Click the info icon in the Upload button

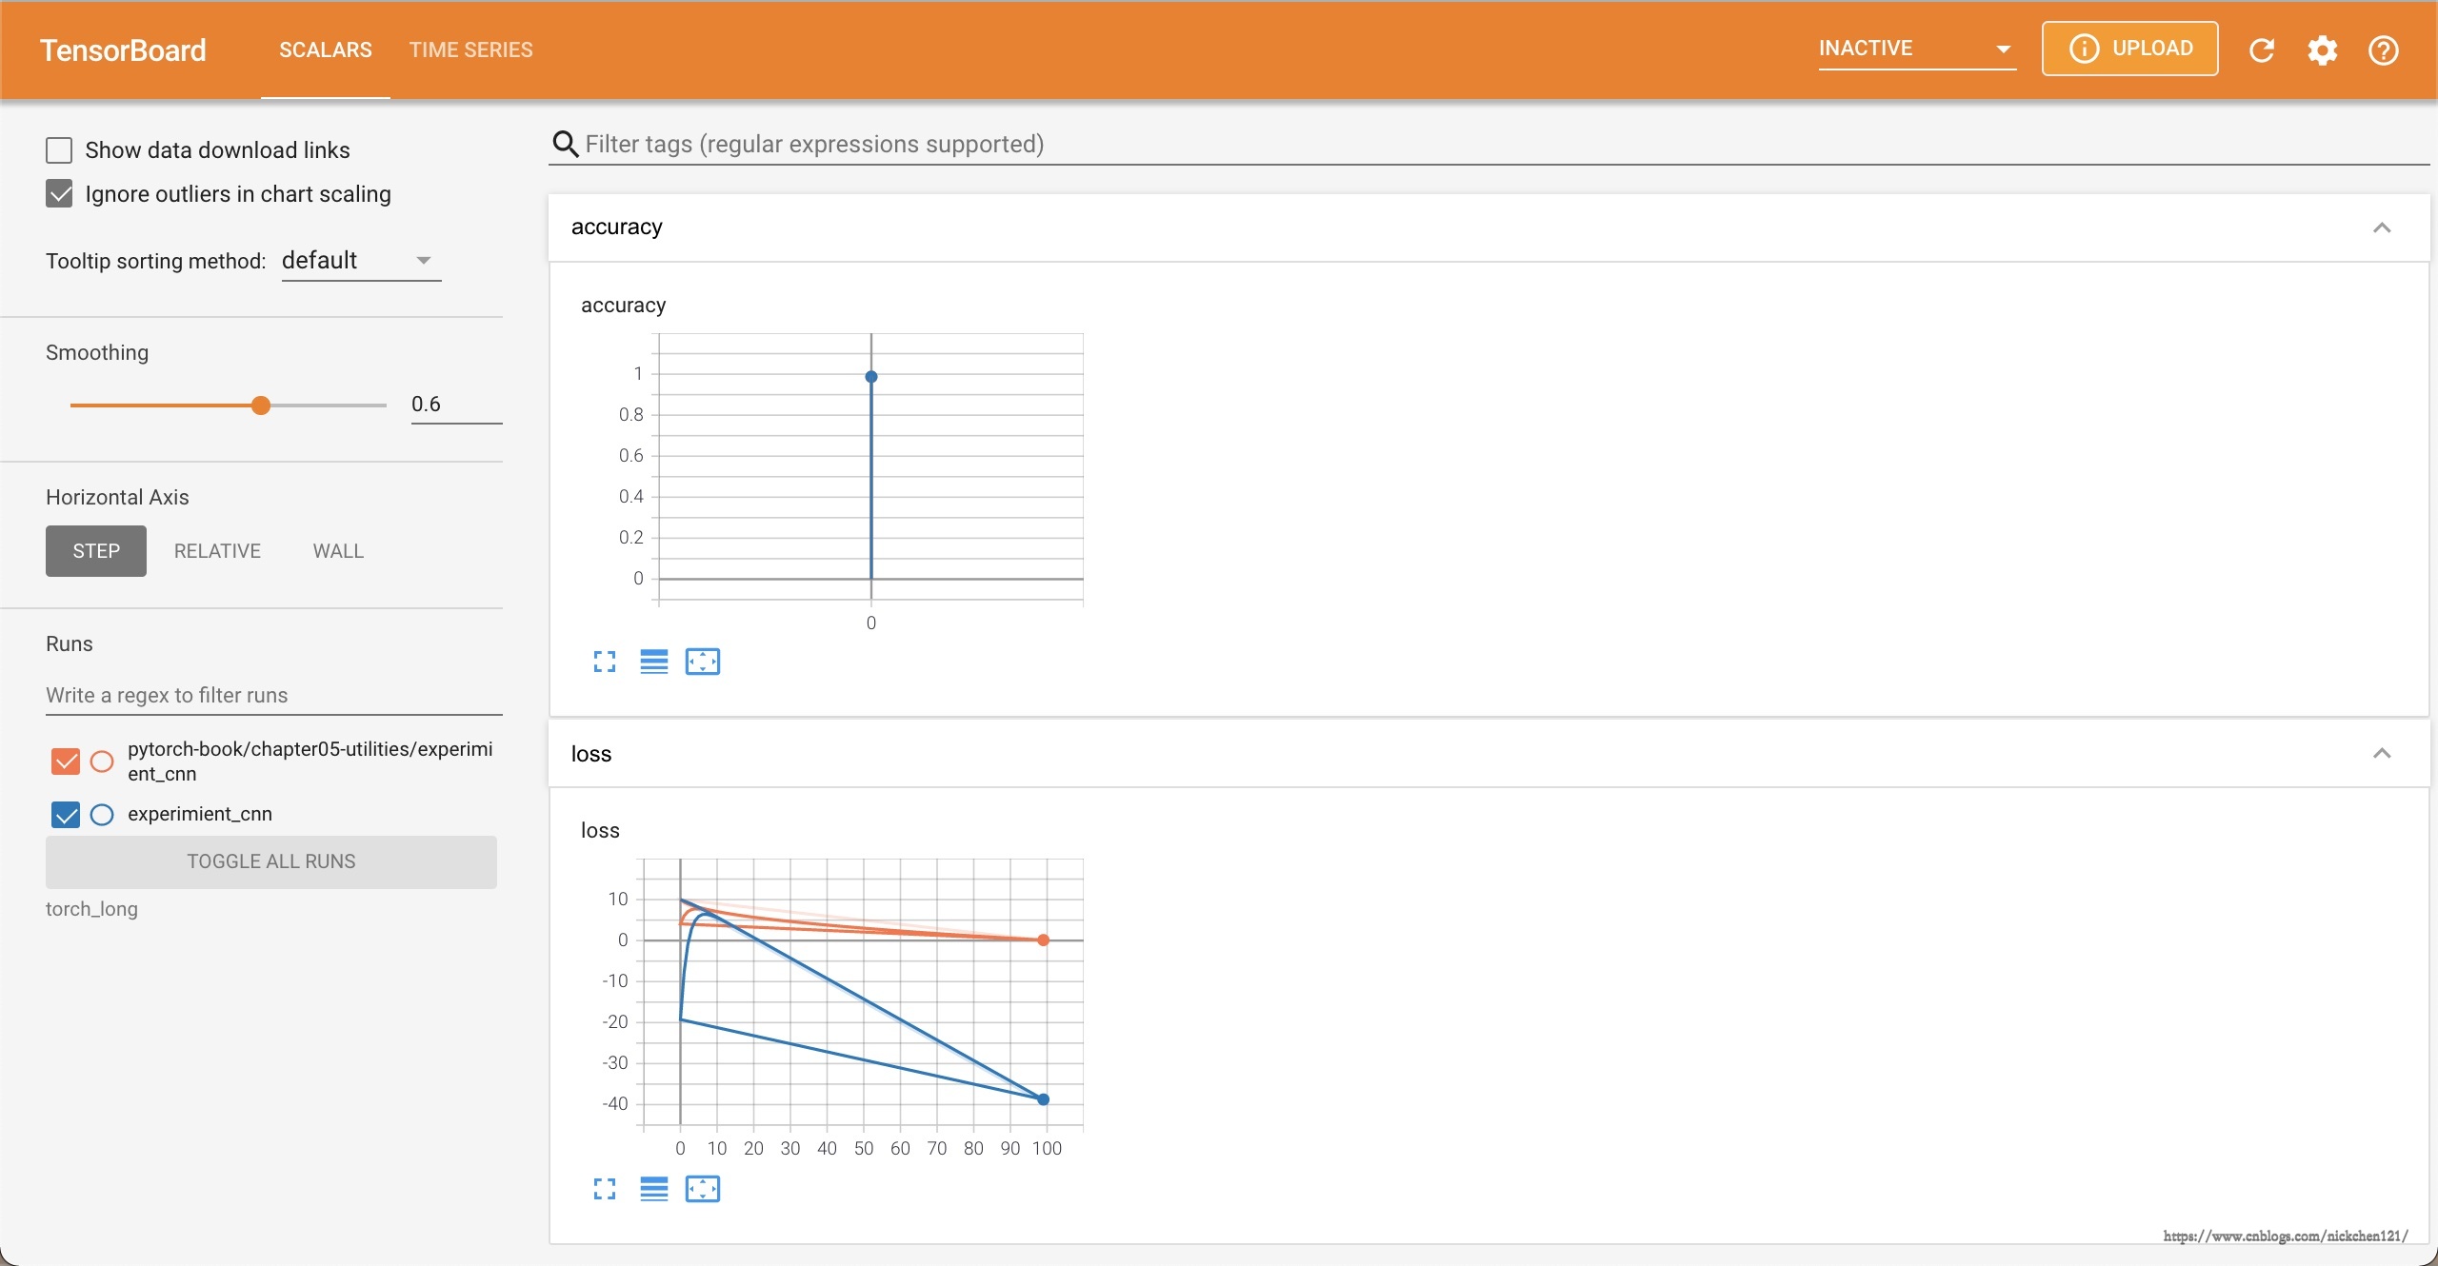pyautogui.click(x=2084, y=49)
